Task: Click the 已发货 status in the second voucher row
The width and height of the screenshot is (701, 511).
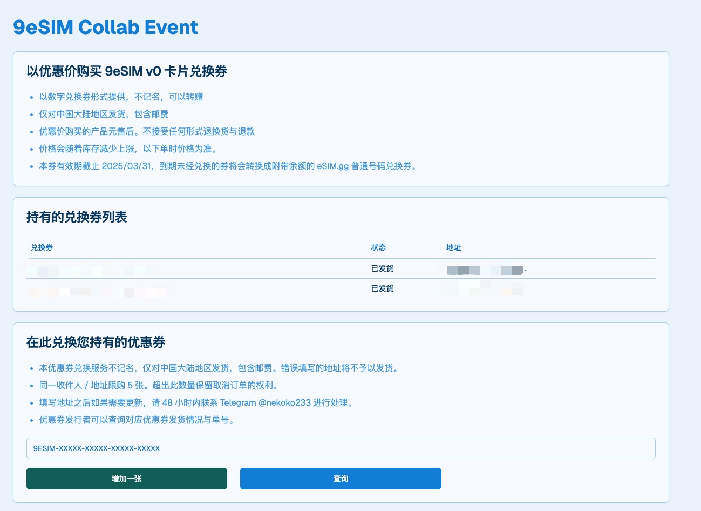Action: 382,288
